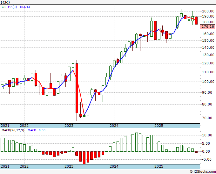Click the 2024 label on price chart axis
Viewport: 216px width, 174px height.
coord(114,126)
